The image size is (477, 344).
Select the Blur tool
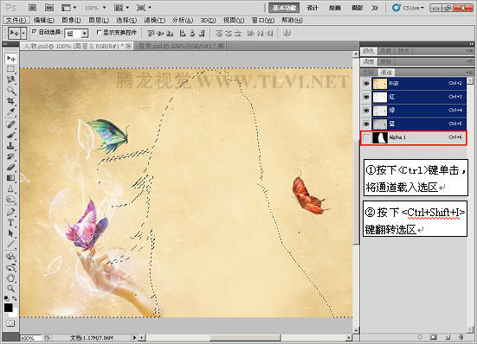pyautogui.click(x=11, y=188)
